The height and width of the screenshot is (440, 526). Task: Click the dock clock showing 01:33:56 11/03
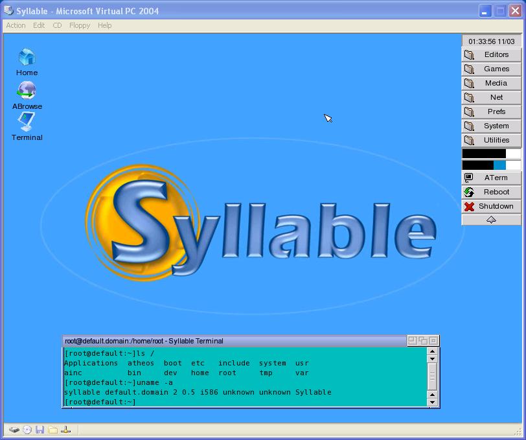[492, 41]
